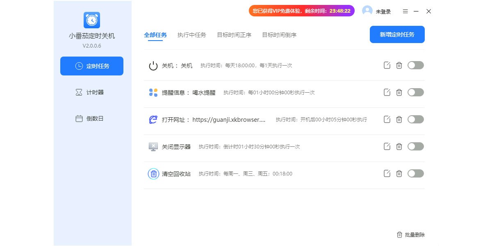This screenshot has height=246, width=492.
Task: Select the 计时器 sidebar item
Action: coord(91,92)
